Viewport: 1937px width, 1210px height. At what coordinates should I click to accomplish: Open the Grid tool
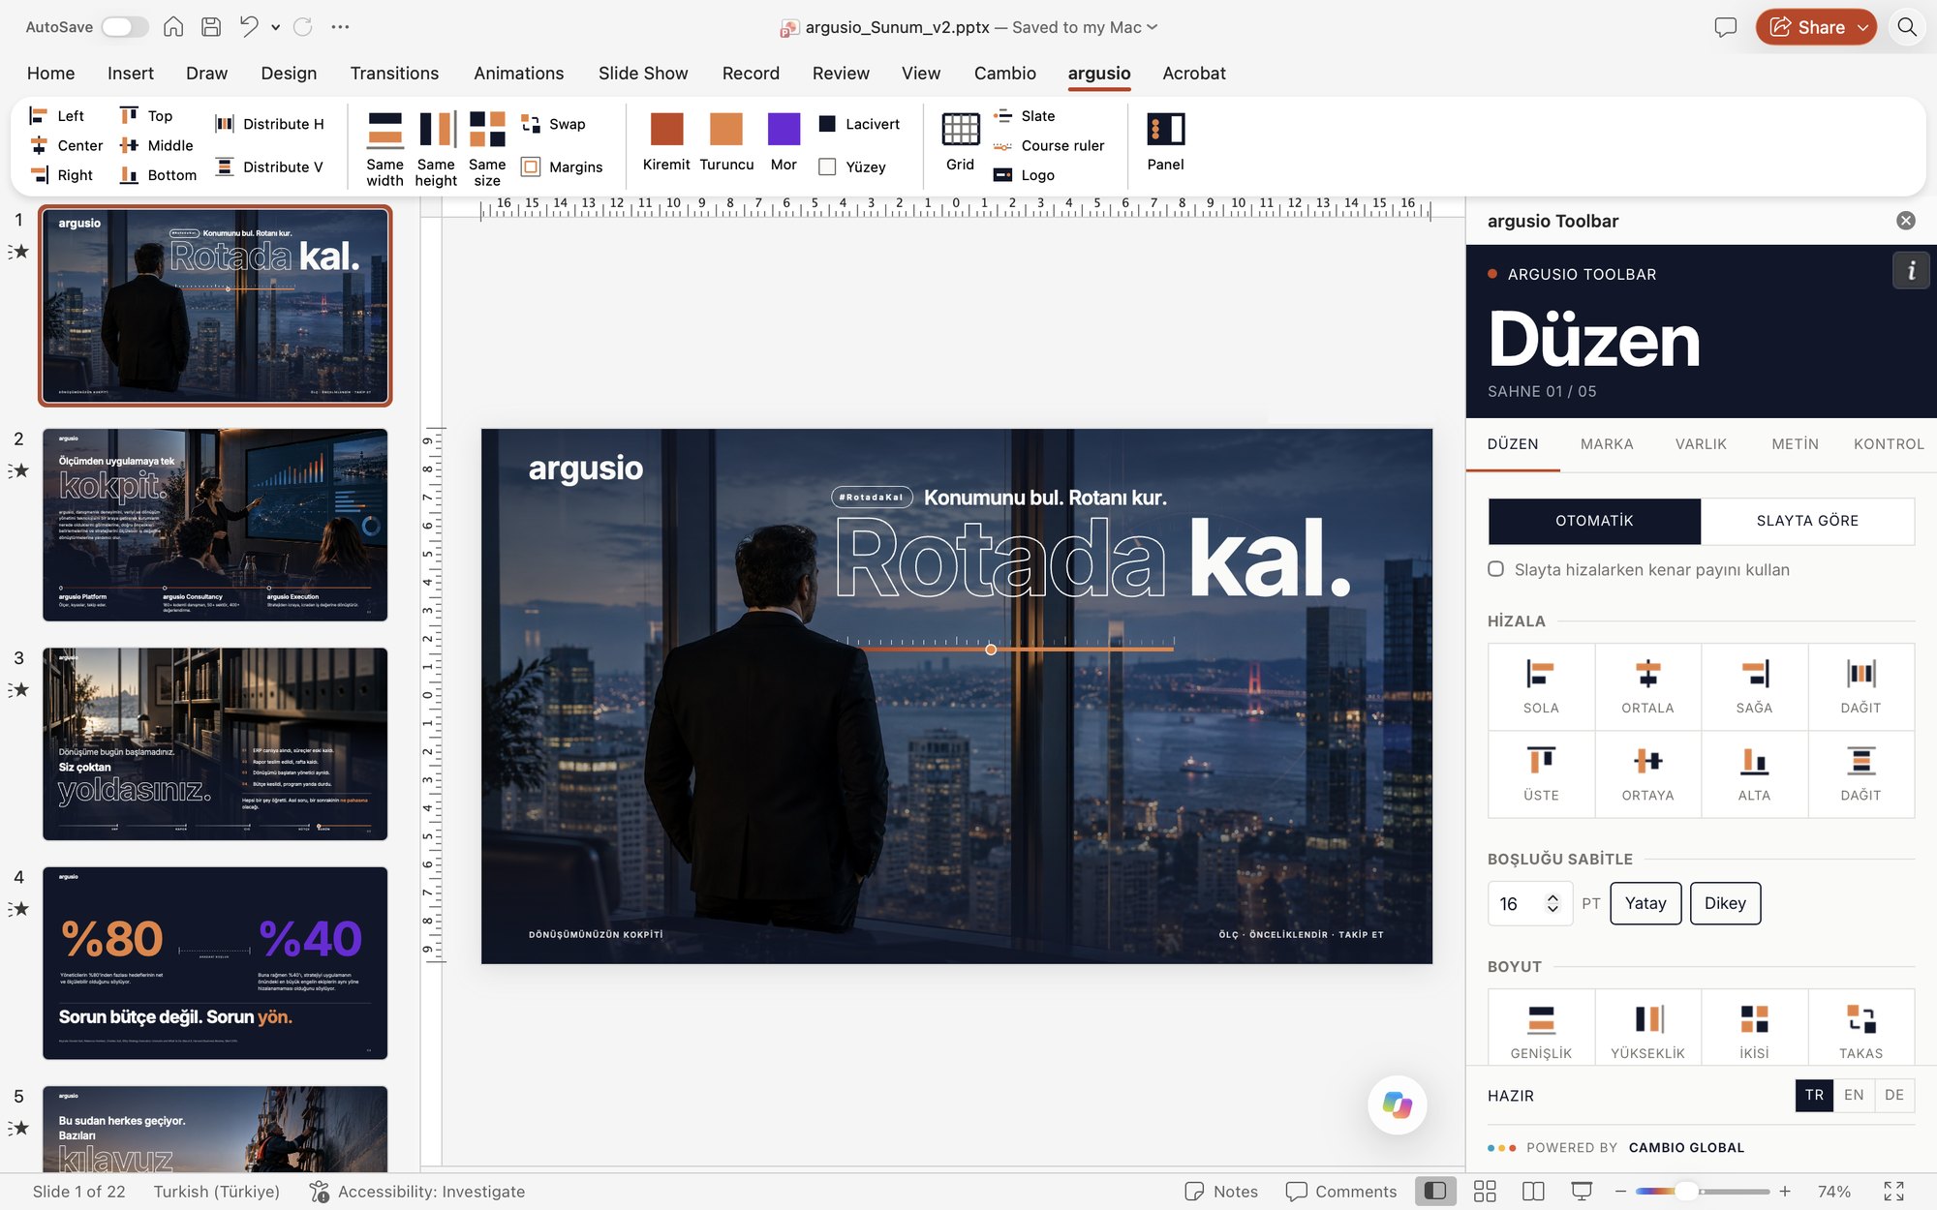(960, 141)
